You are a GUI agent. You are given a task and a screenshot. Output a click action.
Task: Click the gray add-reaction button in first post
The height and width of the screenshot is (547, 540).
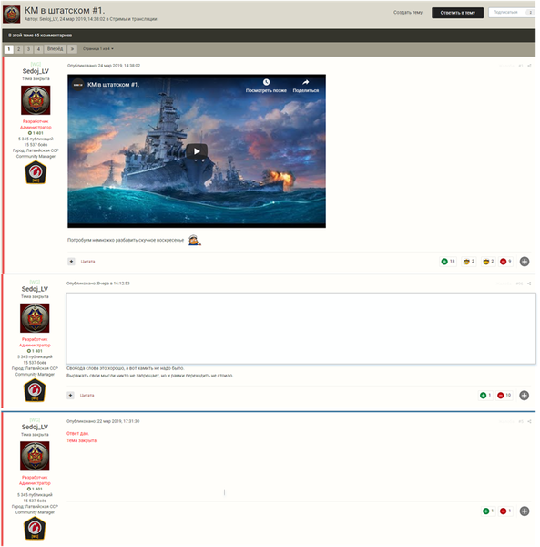pos(525,262)
